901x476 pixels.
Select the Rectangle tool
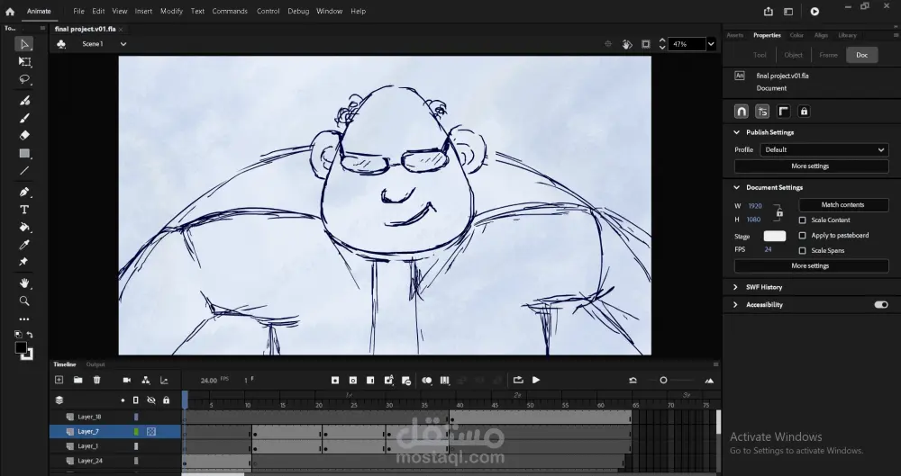tap(24, 153)
